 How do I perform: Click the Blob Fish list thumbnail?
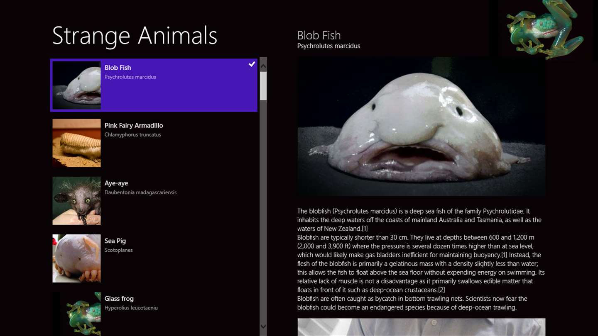[76, 85]
